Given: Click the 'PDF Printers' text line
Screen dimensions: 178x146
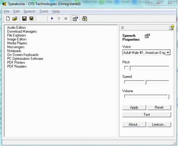Looking at the screenshot, I should (16, 63).
